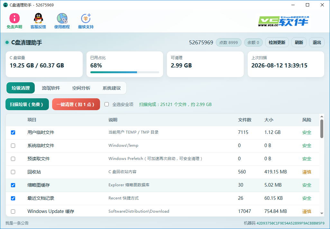
Task: Check the 预读取文件 checkbox
Action: coord(13,159)
